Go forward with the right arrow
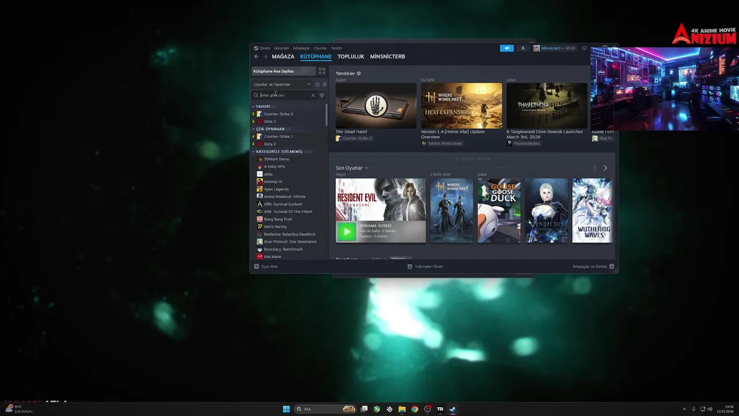This screenshot has width=739, height=416. pos(265,57)
